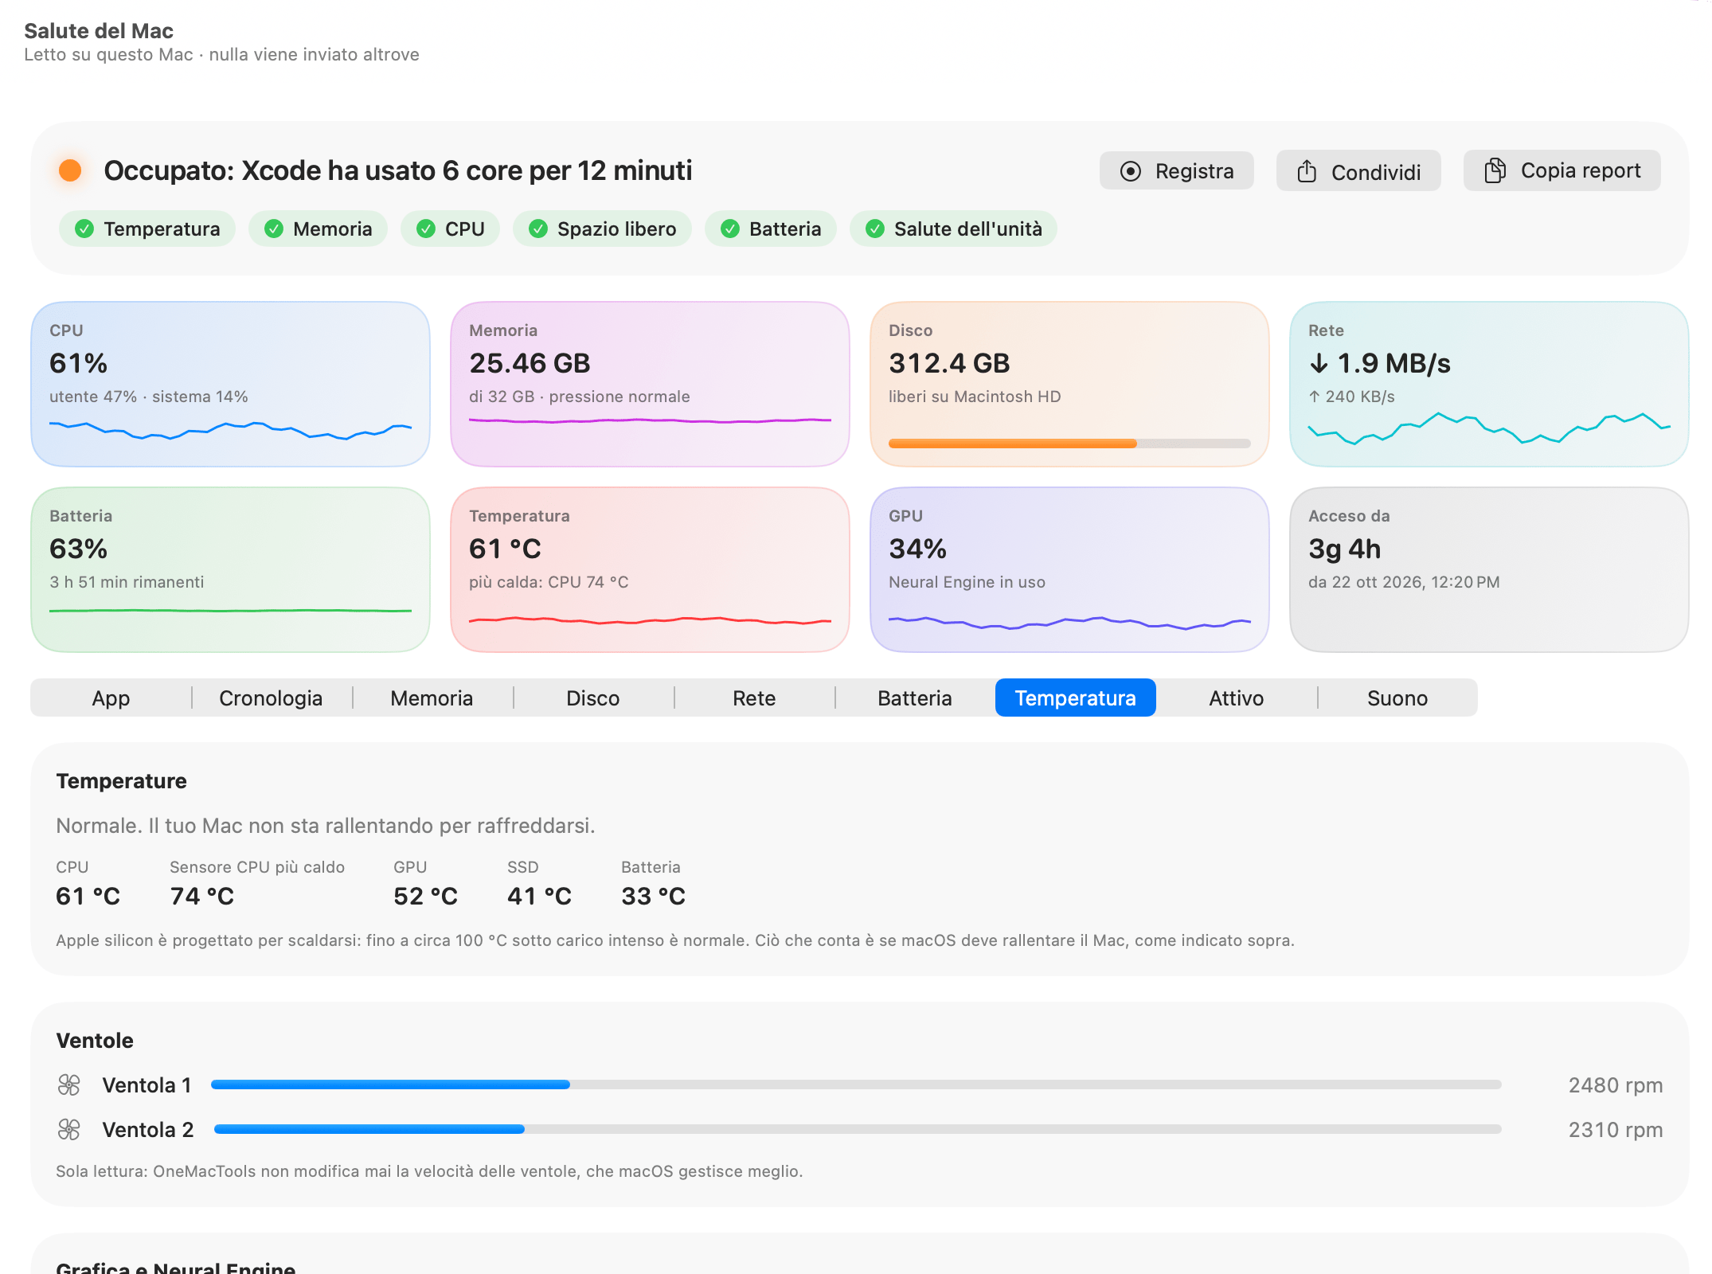This screenshot has width=1712, height=1274.
Task: Click the orange busy status dot
Action: pyautogui.click(x=70, y=170)
